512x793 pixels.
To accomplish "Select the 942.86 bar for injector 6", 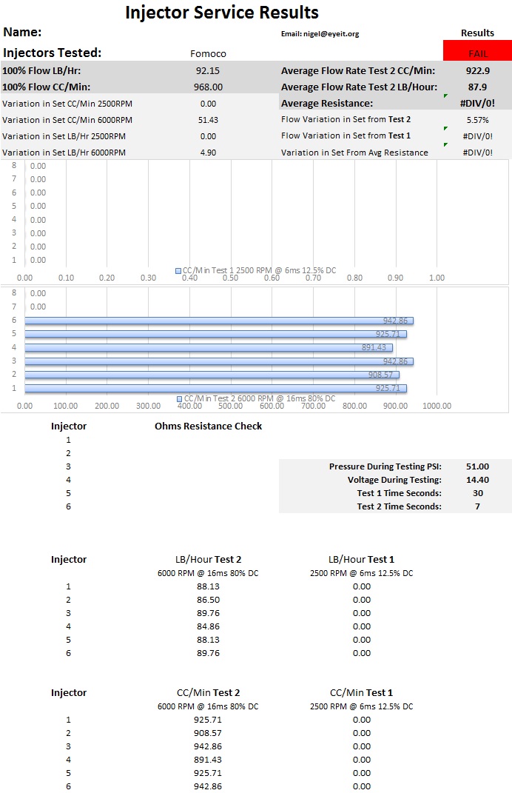I will pyautogui.click(x=219, y=321).
